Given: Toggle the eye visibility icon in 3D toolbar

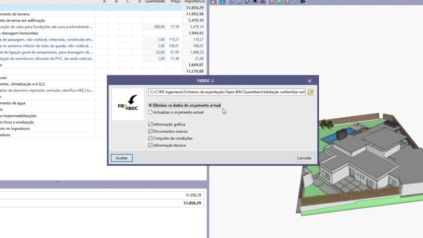Looking at the screenshot, I should tap(303, 2).
